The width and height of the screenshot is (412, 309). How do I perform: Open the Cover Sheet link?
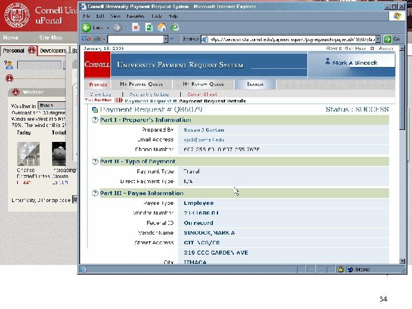click(202, 94)
